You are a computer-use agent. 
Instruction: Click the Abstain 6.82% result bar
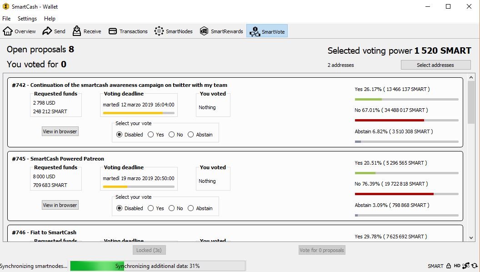[x=406, y=142]
